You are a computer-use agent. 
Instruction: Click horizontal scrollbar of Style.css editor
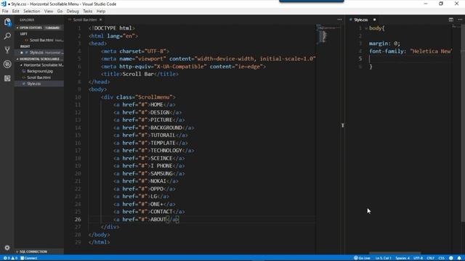(395, 253)
